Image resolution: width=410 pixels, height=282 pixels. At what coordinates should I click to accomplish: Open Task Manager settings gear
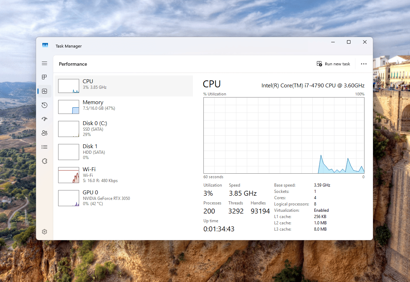44,232
